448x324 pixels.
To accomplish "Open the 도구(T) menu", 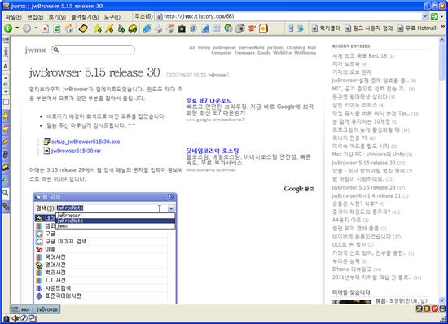I will click(x=112, y=17).
